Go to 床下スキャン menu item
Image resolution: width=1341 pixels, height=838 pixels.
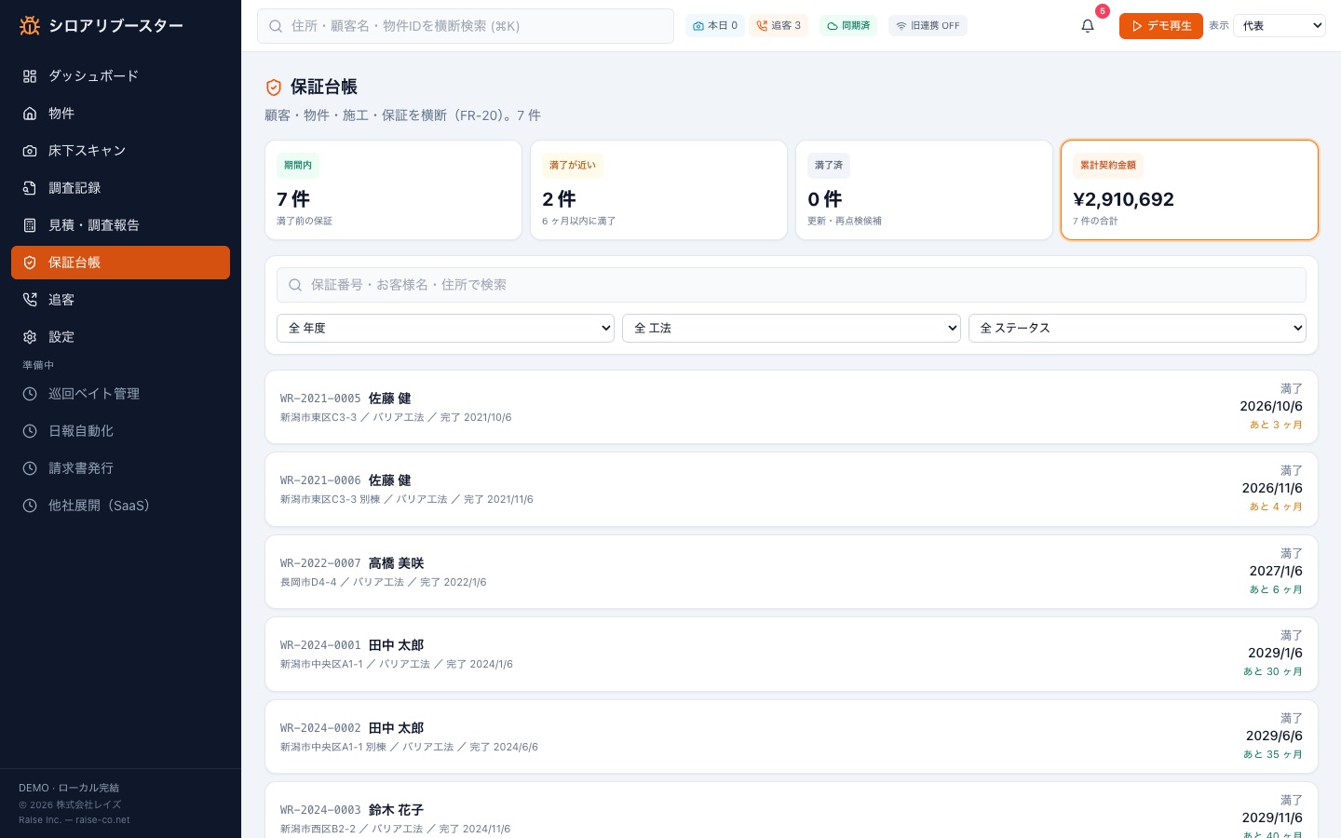point(120,151)
